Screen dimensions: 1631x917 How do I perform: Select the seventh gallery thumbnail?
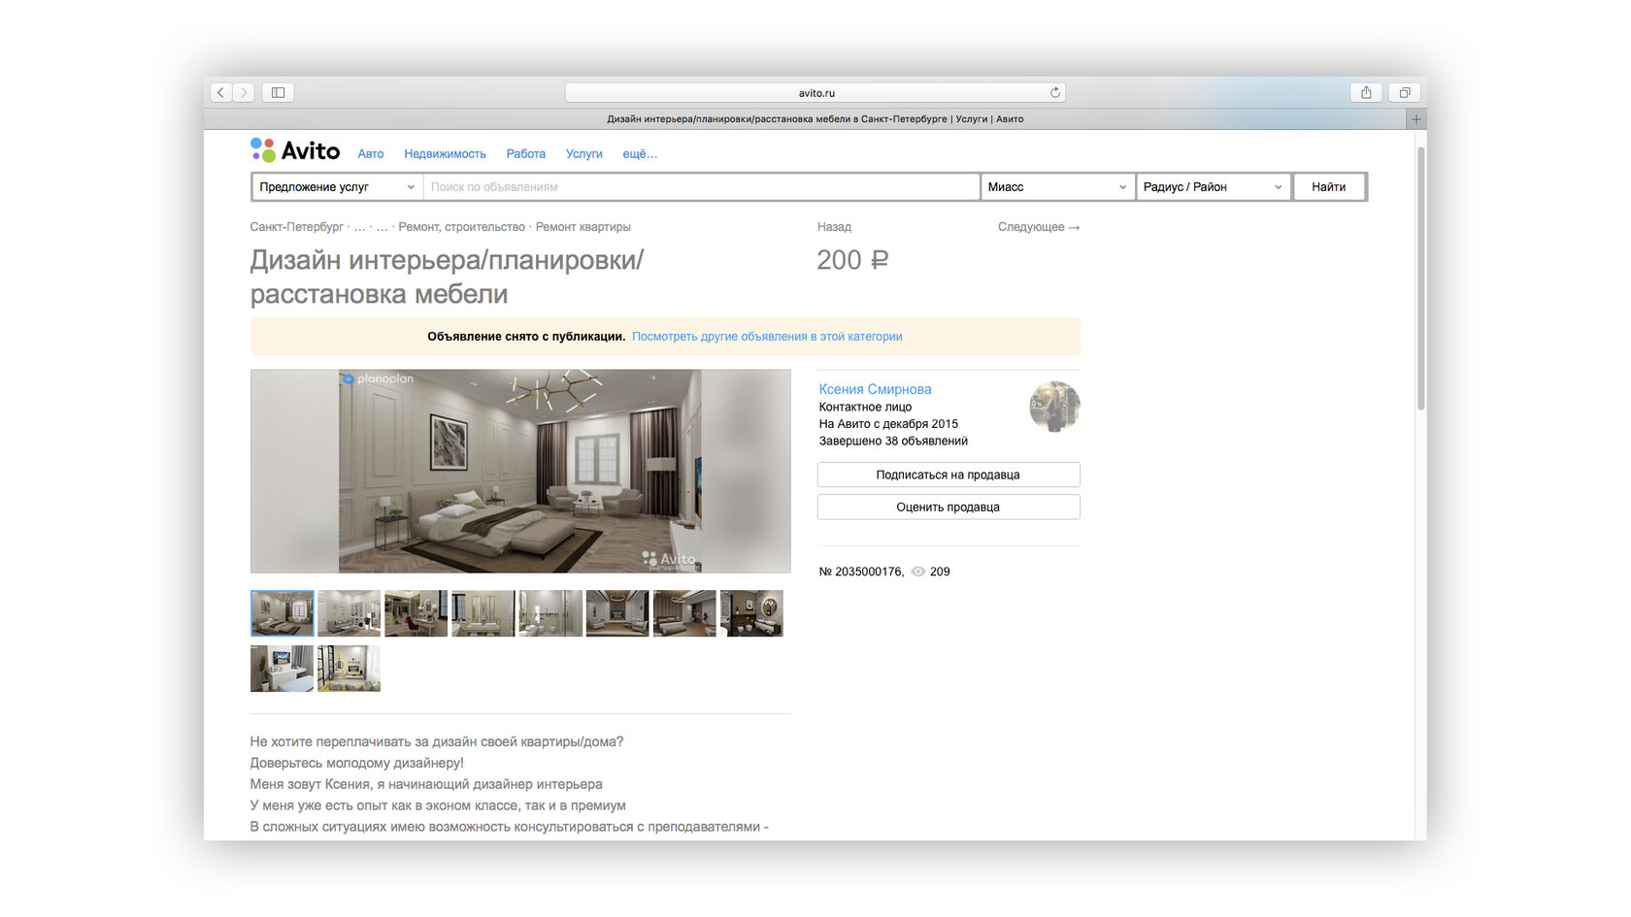(684, 613)
